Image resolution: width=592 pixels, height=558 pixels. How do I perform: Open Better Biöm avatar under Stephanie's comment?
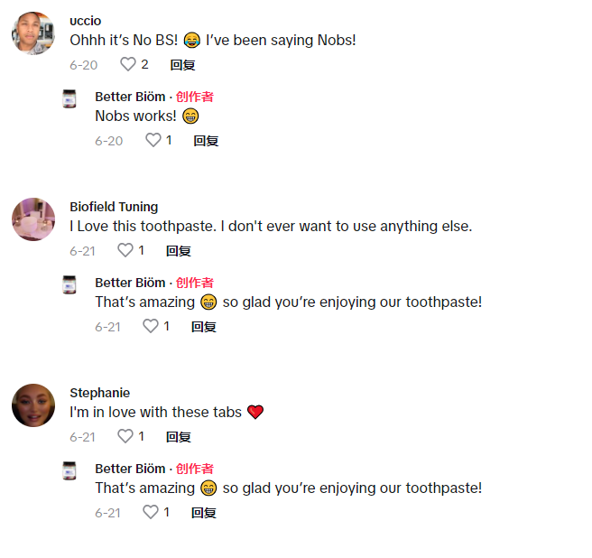[x=69, y=470]
